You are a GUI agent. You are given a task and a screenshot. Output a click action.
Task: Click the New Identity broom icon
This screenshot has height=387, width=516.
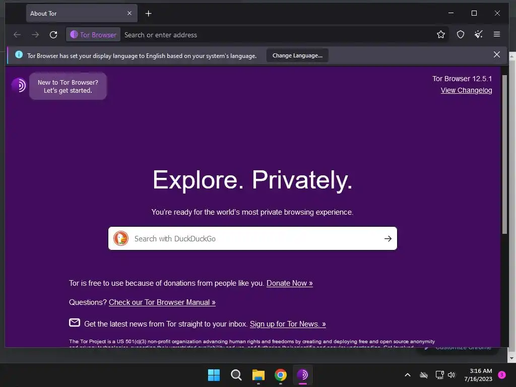(x=479, y=34)
